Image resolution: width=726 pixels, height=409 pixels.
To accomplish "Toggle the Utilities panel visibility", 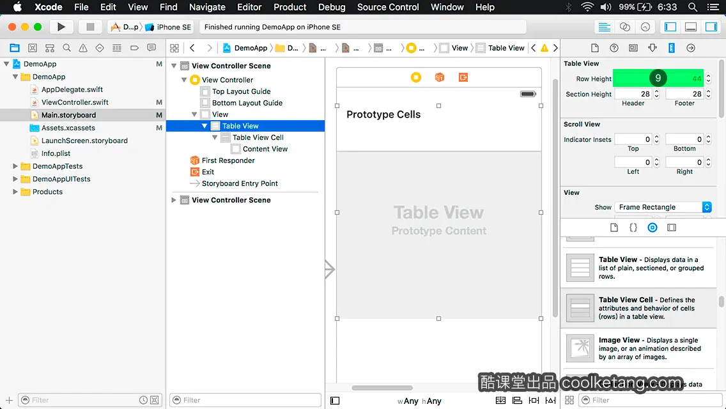I will [x=711, y=27].
